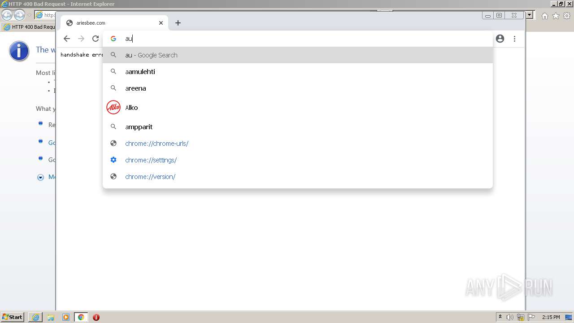
Task: Expand IE's recent pages dropdown arrow
Action: click(x=29, y=15)
